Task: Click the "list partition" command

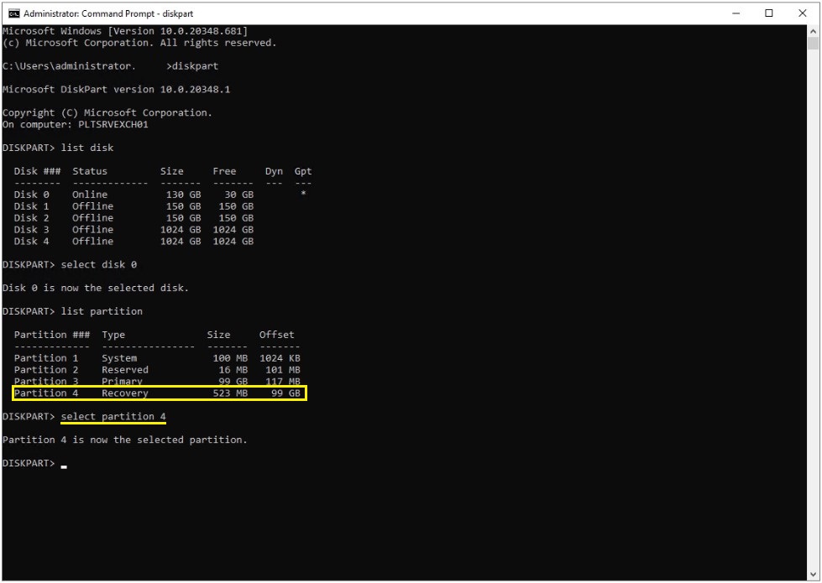Action: tap(102, 311)
